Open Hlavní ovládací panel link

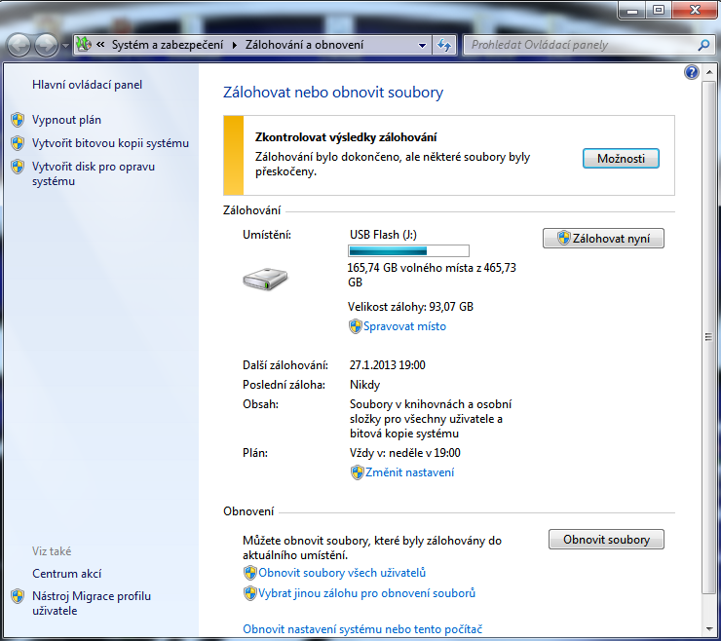point(87,85)
